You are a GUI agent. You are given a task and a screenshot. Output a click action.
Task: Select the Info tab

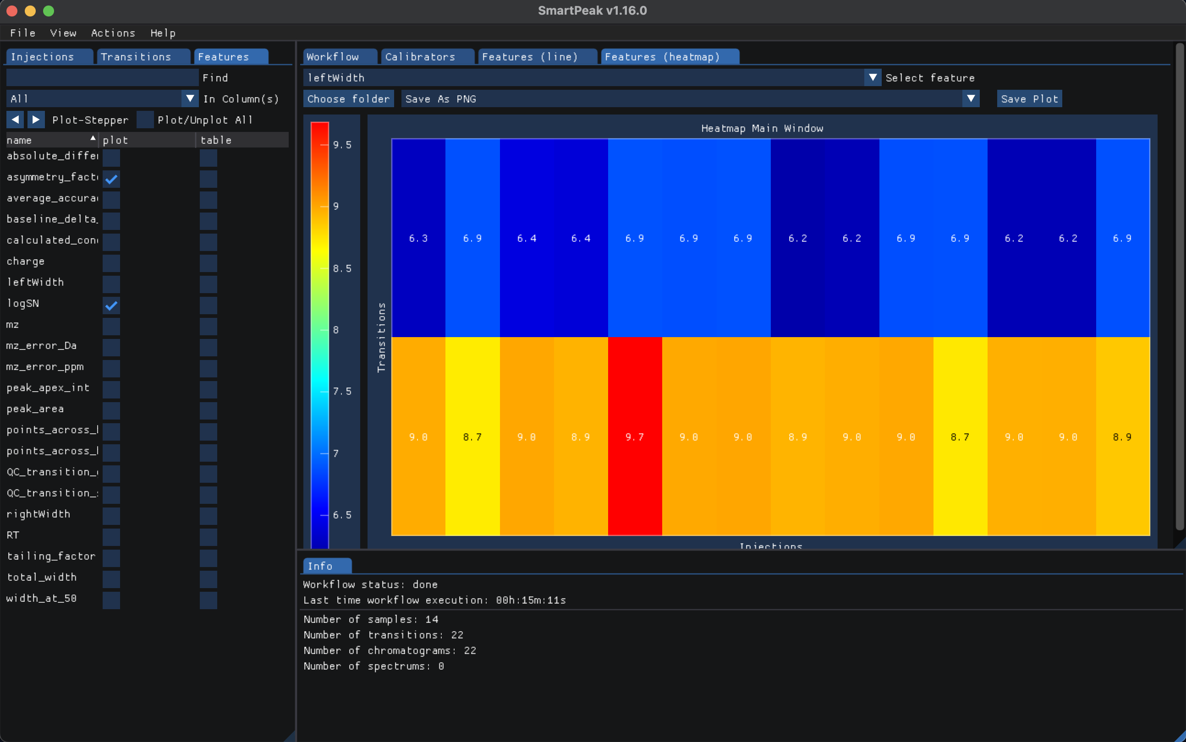click(327, 566)
